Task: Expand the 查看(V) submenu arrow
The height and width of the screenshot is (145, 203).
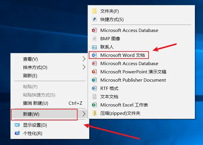Action: point(84,59)
